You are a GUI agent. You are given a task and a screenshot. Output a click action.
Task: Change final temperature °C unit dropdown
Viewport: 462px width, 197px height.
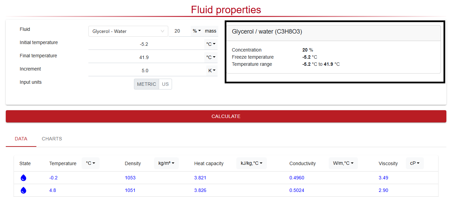[211, 57]
